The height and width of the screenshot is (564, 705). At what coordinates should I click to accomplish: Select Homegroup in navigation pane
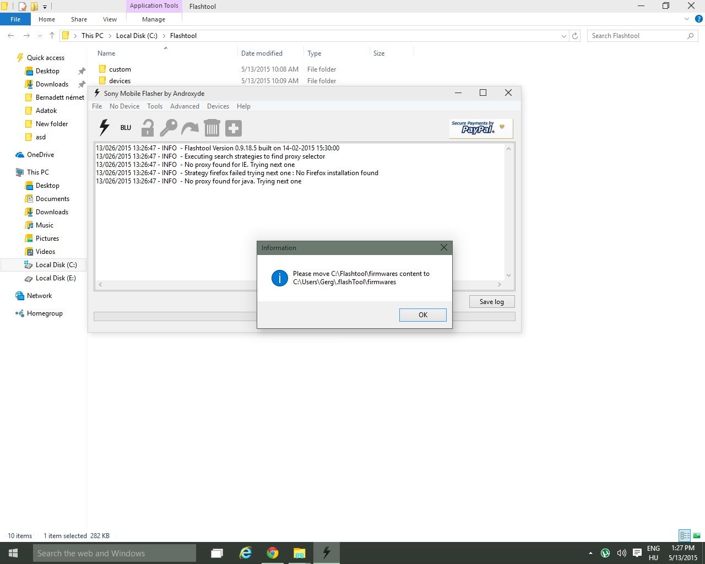click(x=45, y=313)
